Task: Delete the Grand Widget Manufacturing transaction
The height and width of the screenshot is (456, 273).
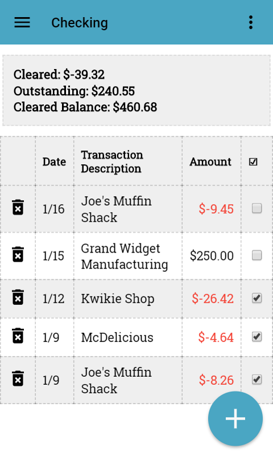Action: coord(18,254)
